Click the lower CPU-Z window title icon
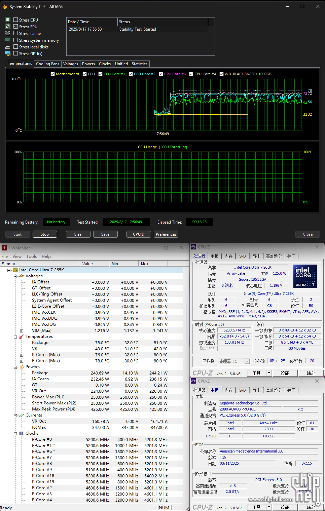Viewport: 325px width, 511px height. click(x=193, y=381)
